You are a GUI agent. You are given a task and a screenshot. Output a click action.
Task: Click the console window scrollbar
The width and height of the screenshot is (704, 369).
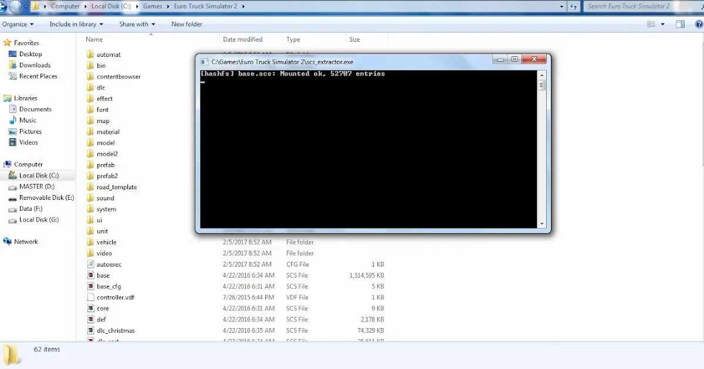tap(541, 149)
